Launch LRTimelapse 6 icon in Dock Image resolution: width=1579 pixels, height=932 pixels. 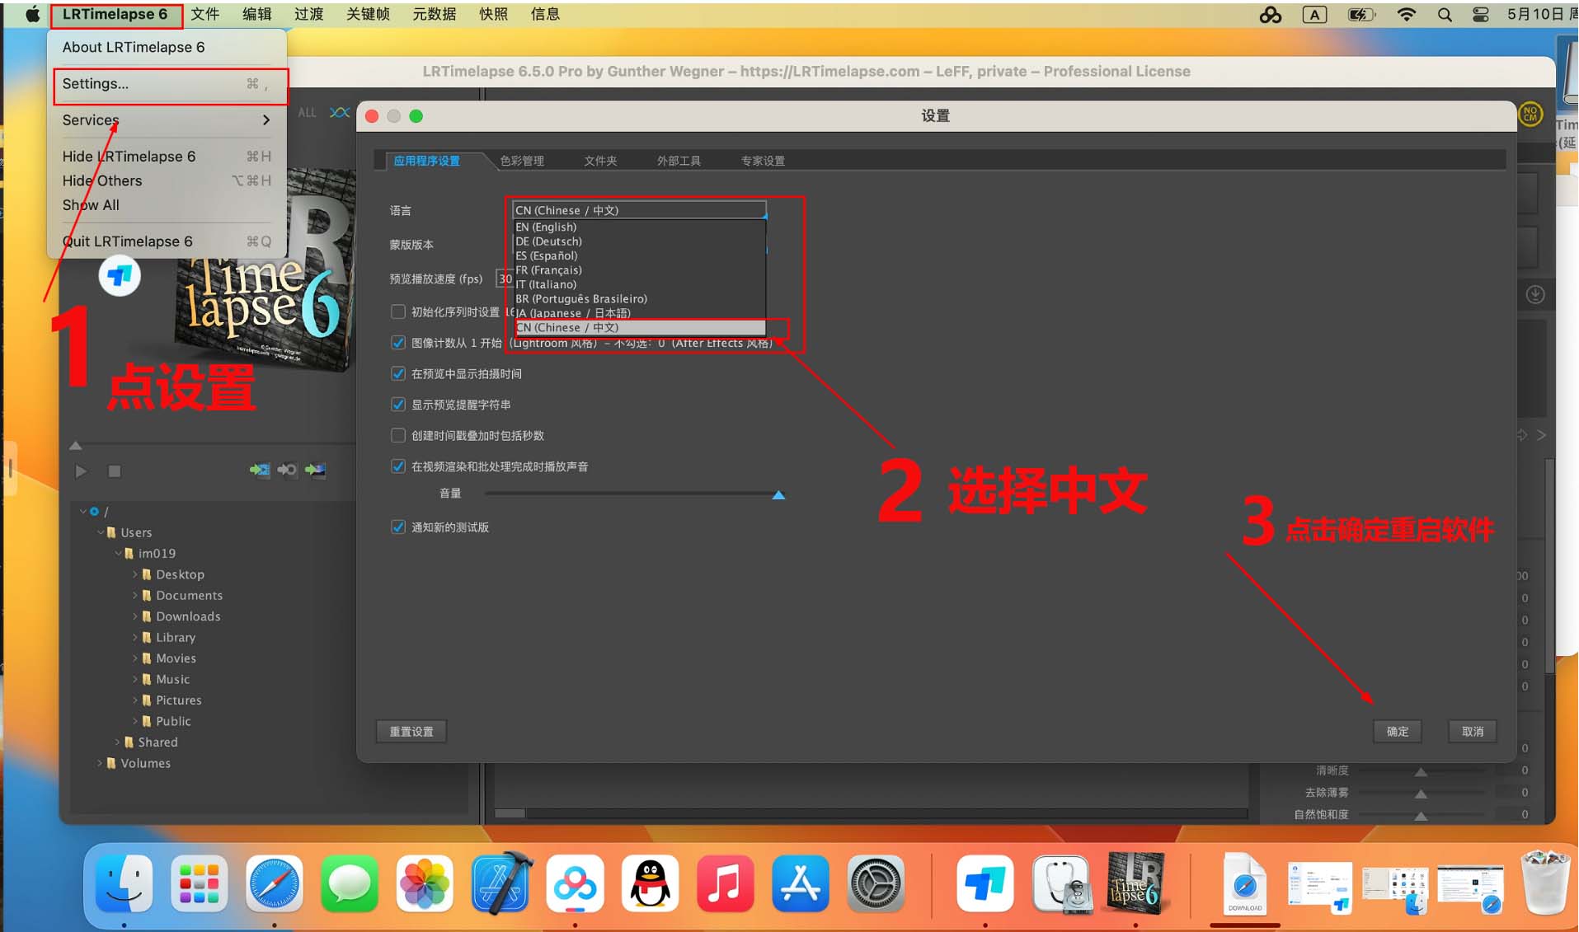[x=1135, y=885]
